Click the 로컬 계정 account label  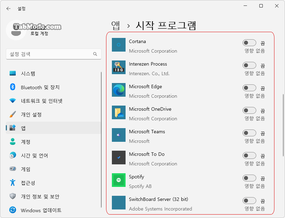click(39, 33)
